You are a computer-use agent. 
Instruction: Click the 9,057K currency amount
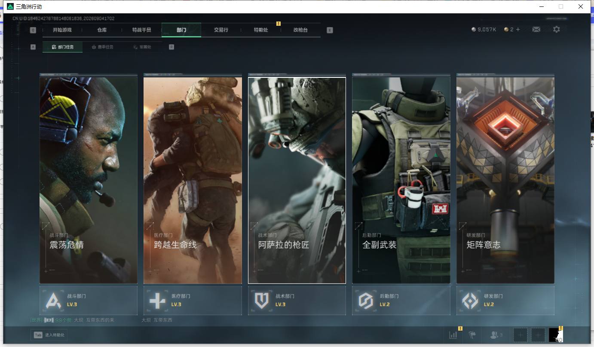click(487, 30)
